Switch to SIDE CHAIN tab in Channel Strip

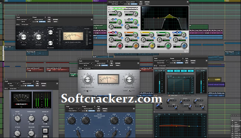point(189,96)
